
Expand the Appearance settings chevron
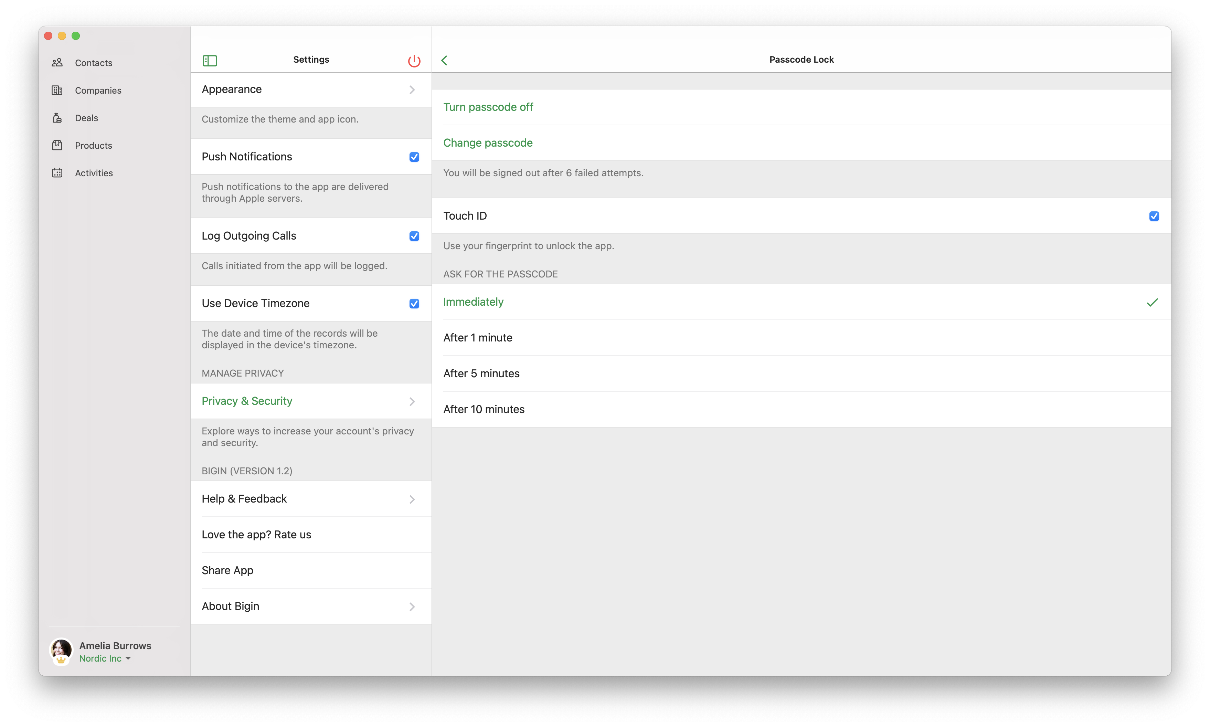(412, 89)
